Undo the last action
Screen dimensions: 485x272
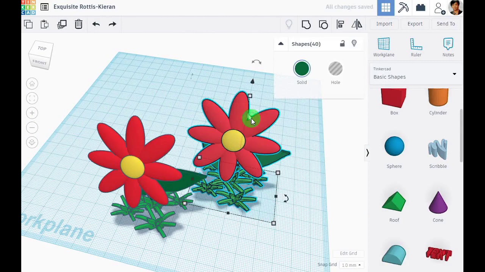click(96, 24)
